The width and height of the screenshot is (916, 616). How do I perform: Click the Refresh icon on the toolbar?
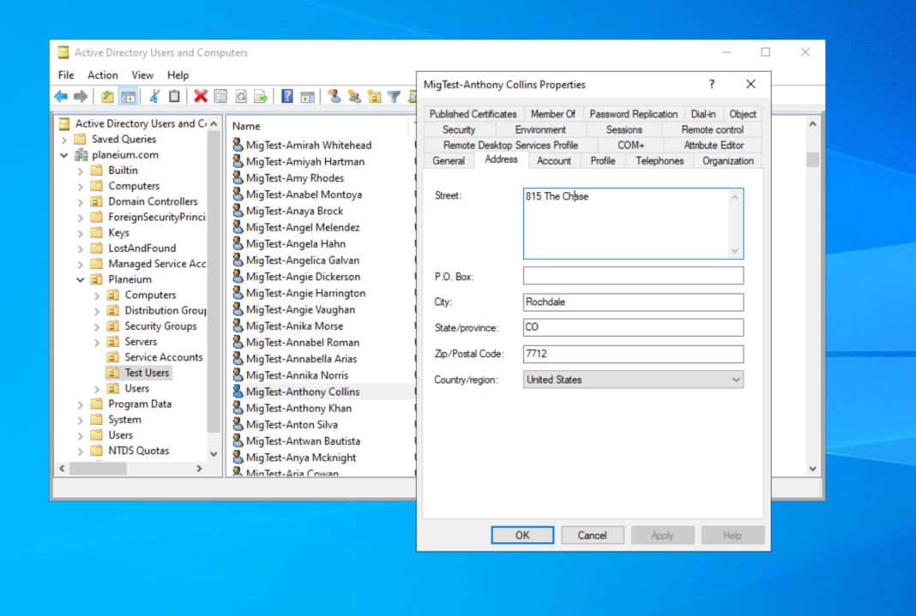coord(241,96)
